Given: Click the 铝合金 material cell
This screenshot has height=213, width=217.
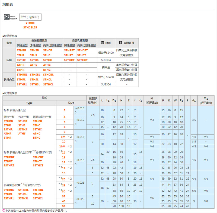Looking at the screenshot, I should pyautogui.click(x=106, y=67).
